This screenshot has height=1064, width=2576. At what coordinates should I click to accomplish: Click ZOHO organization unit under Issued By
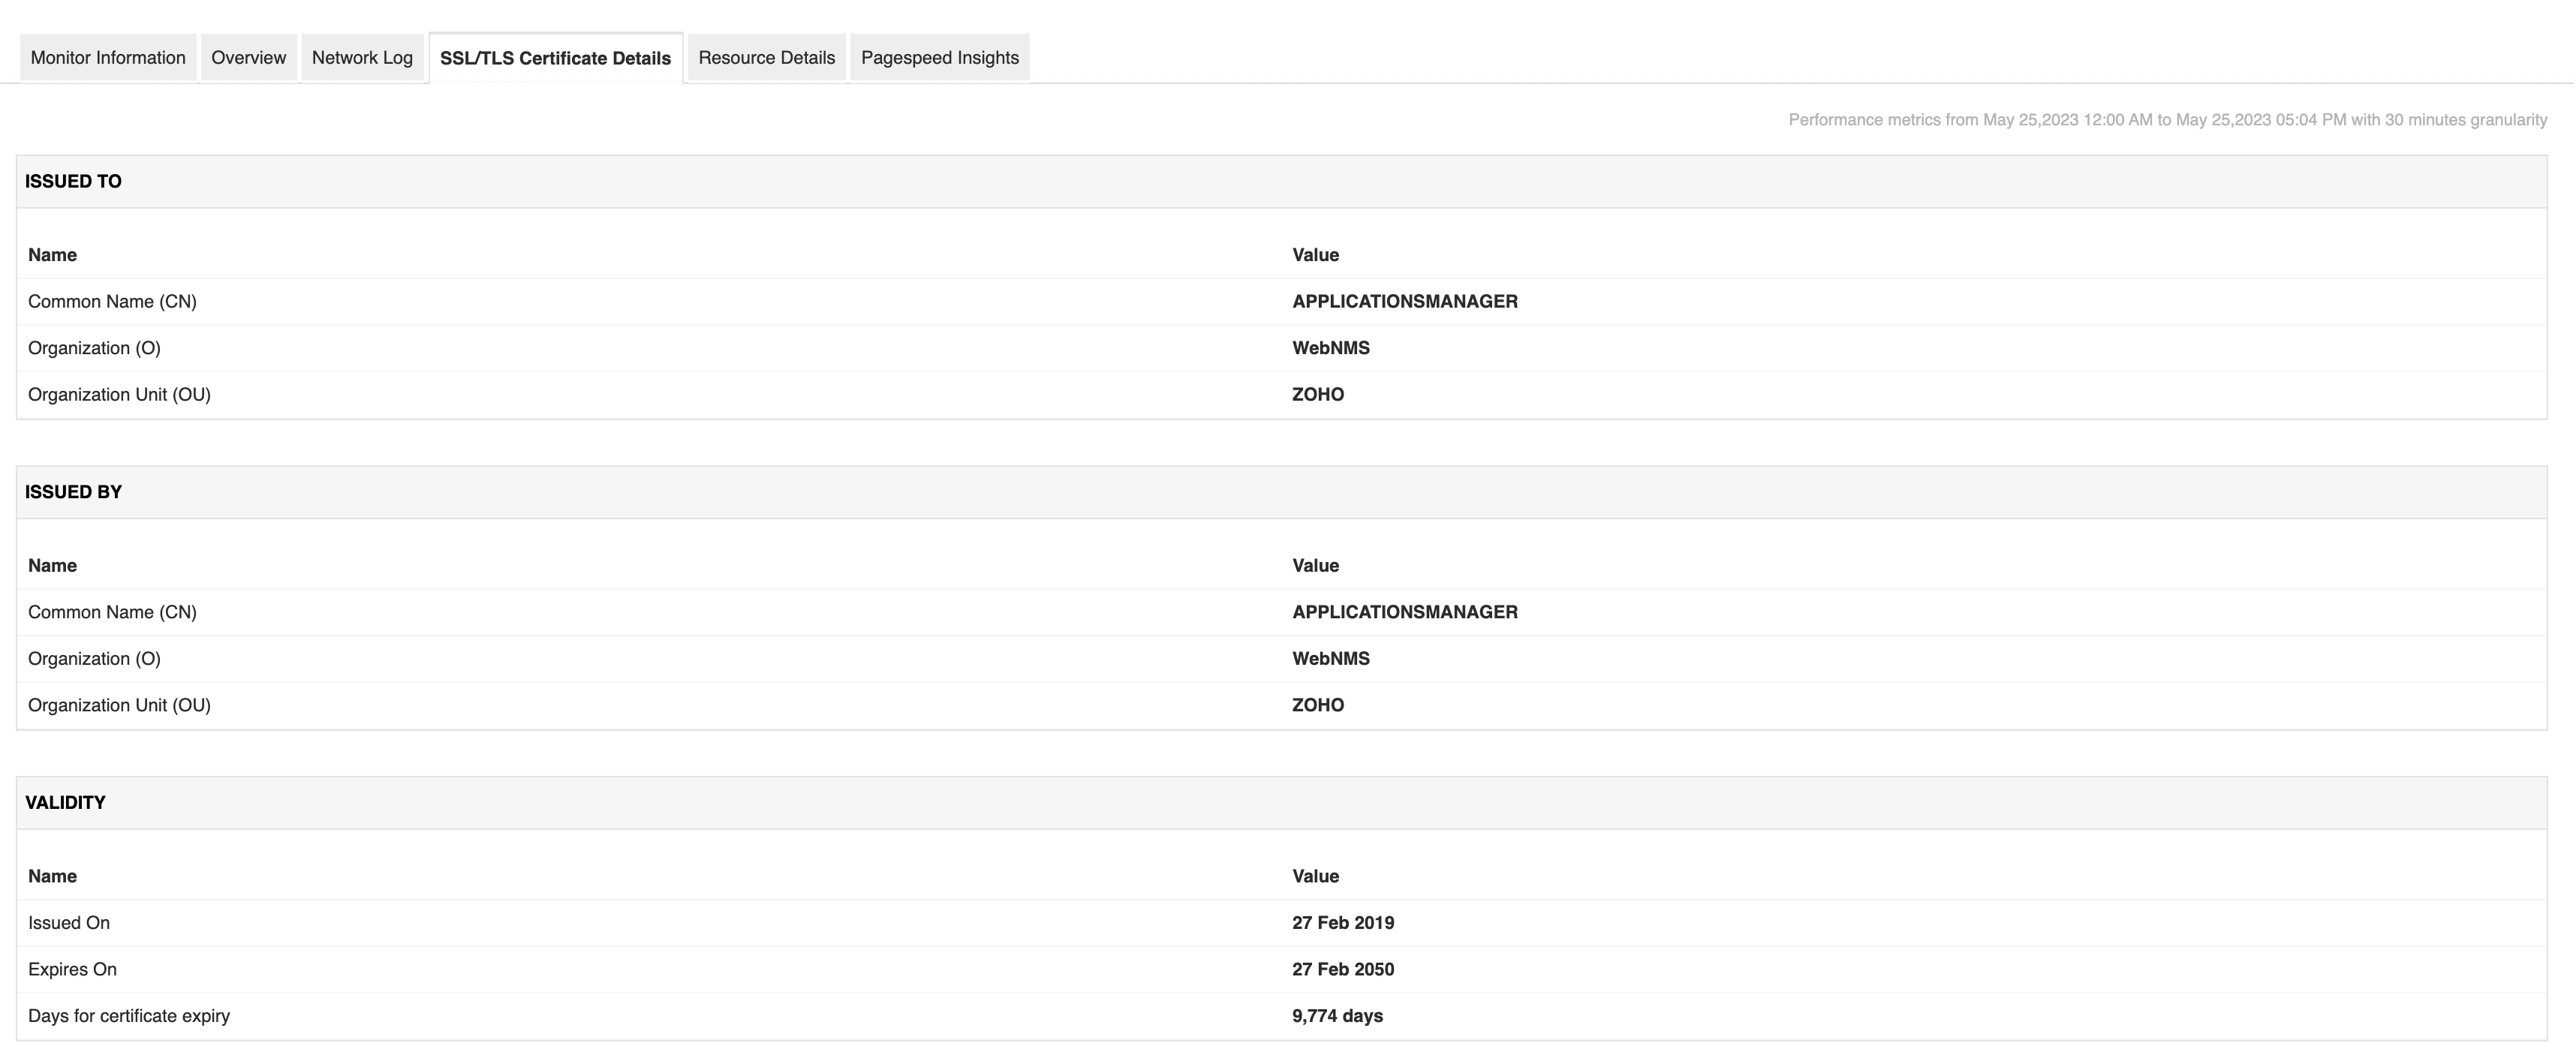[1317, 705]
